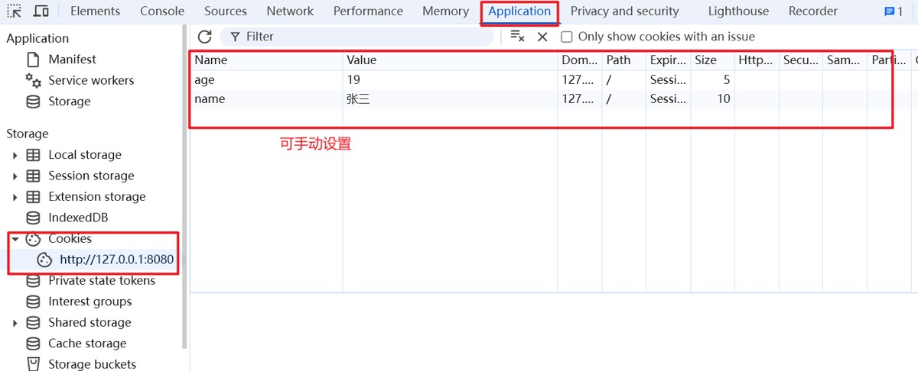Sort cookies by the Size column header
Image resolution: width=918 pixels, height=371 pixels.
click(x=705, y=60)
